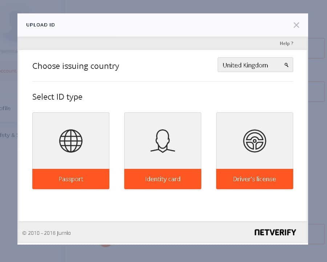
Task: Click the NETVERIFY logo in footer
Action: coord(275,232)
